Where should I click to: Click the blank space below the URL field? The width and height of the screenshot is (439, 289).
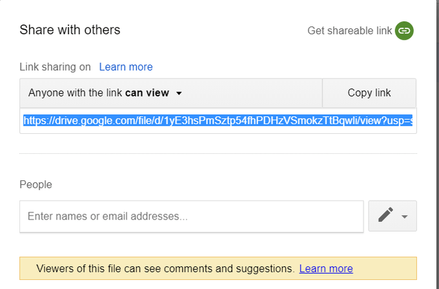tap(218, 143)
